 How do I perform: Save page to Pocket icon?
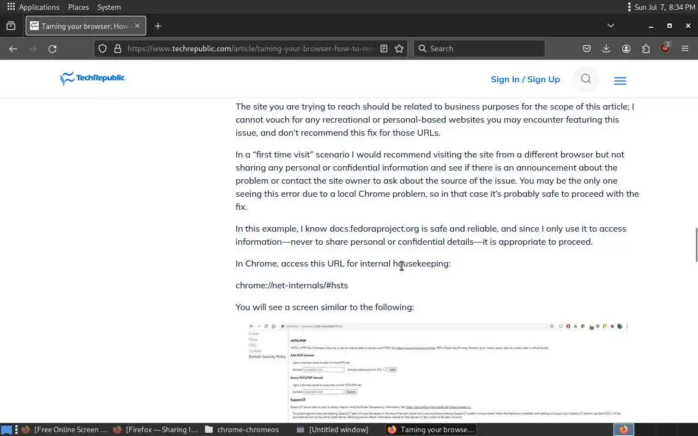587,49
